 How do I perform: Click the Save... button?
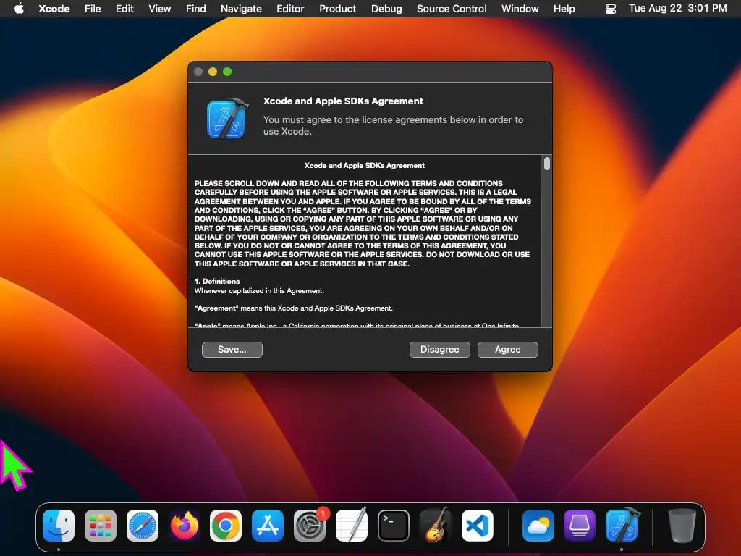coord(232,350)
